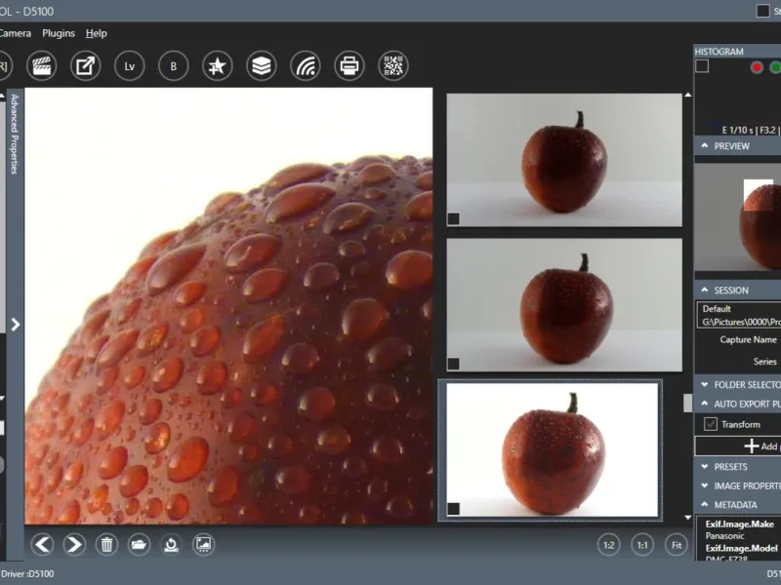Image resolution: width=781 pixels, height=585 pixels.
Task: Delete image using trash can icon
Action: coord(106,544)
